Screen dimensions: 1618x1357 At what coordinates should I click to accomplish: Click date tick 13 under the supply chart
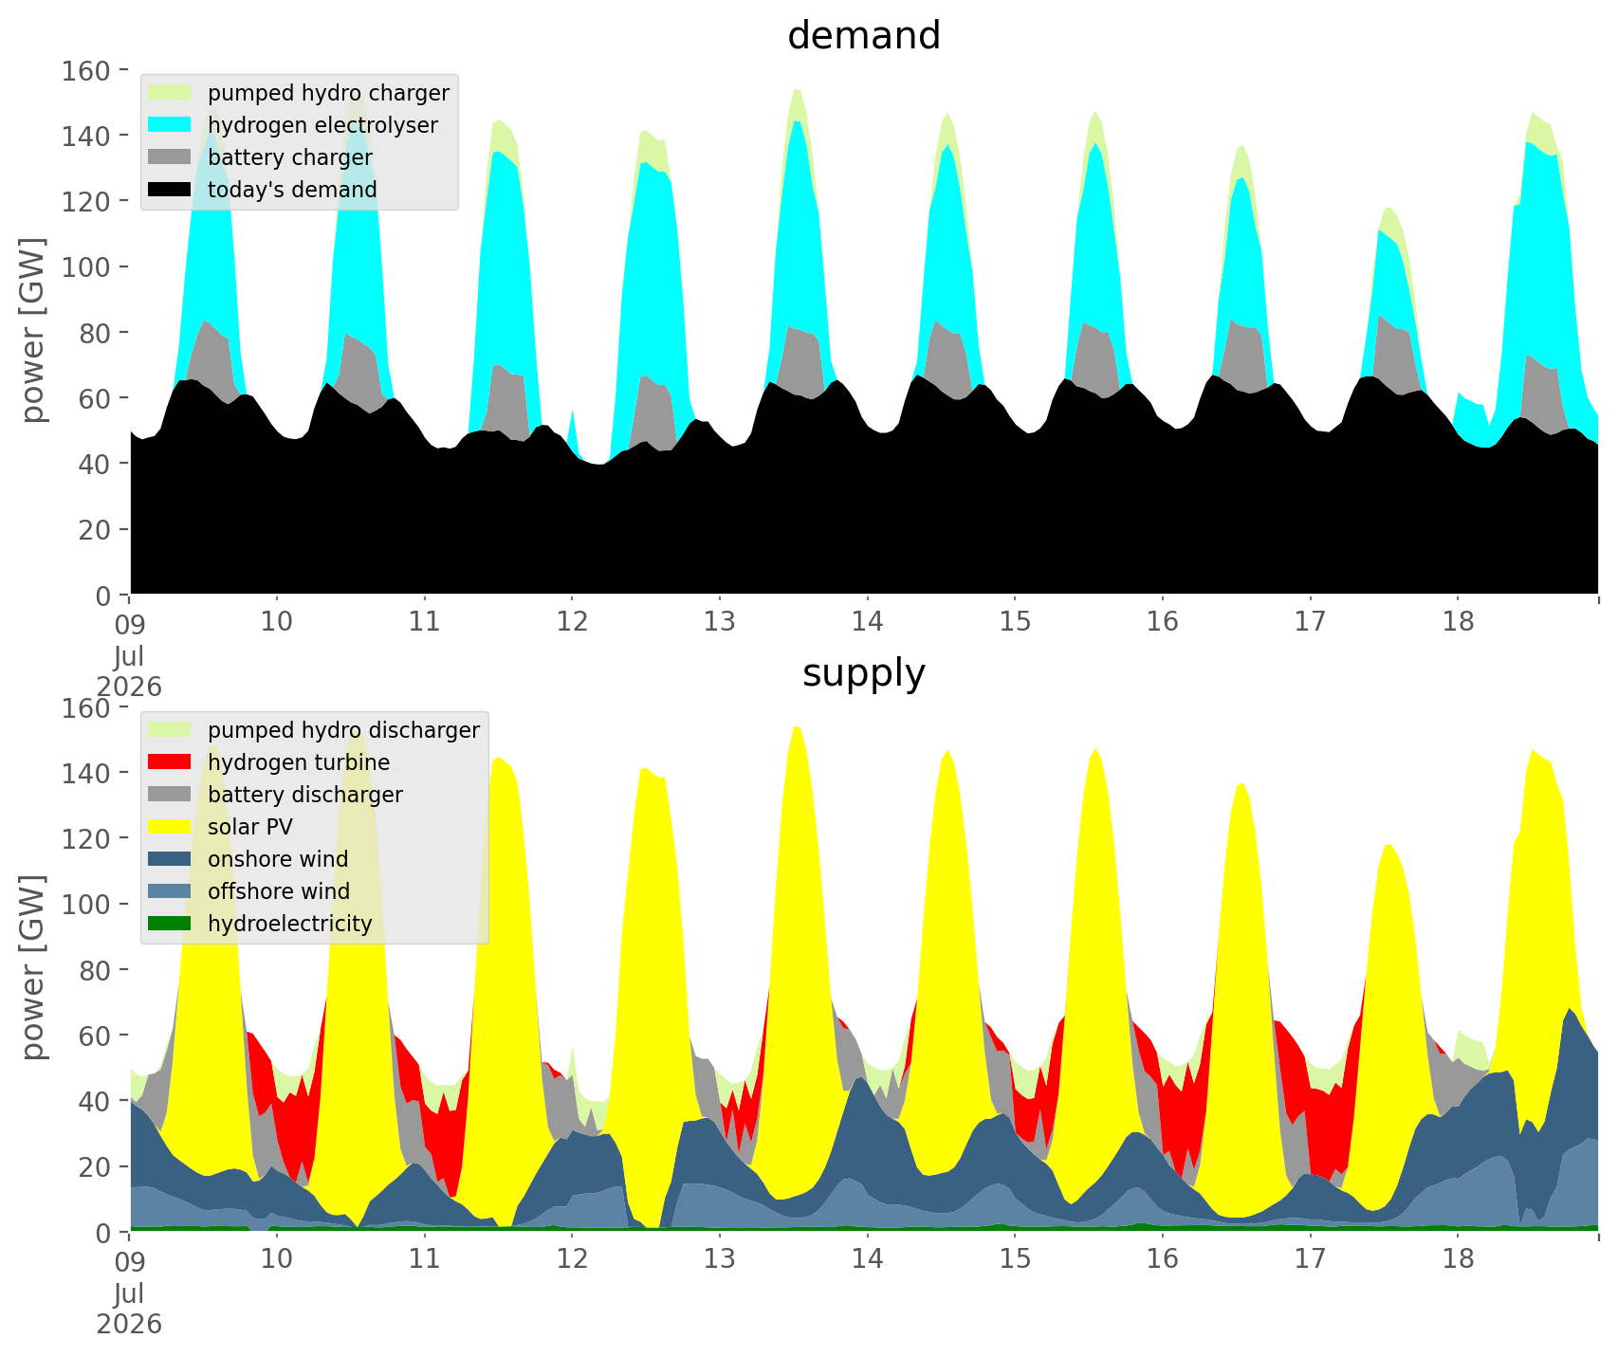pyautogui.click(x=720, y=1259)
